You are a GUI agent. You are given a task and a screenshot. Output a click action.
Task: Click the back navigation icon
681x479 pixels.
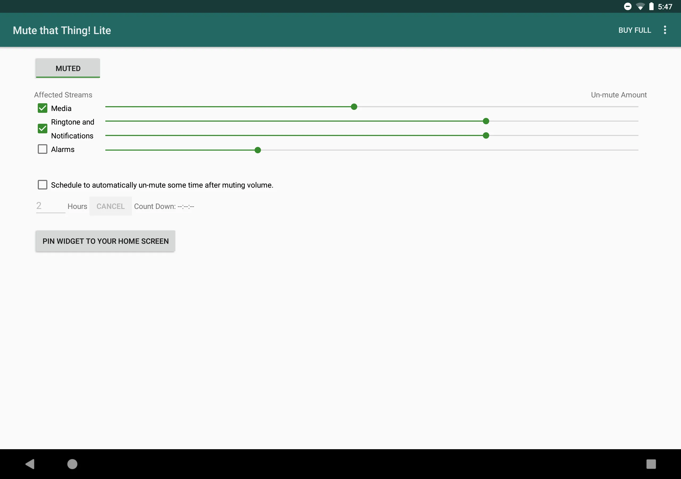(30, 464)
